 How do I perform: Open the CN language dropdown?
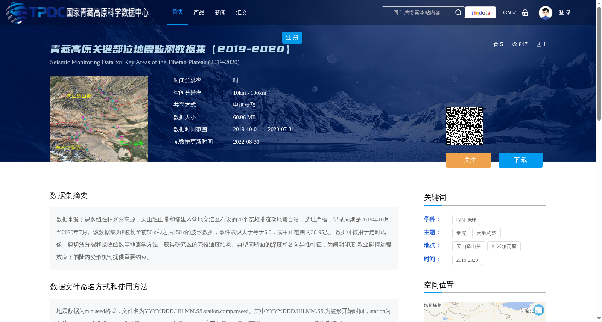click(x=509, y=12)
